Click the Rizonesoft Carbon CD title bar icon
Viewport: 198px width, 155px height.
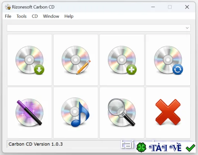pyautogui.click(x=8, y=7)
